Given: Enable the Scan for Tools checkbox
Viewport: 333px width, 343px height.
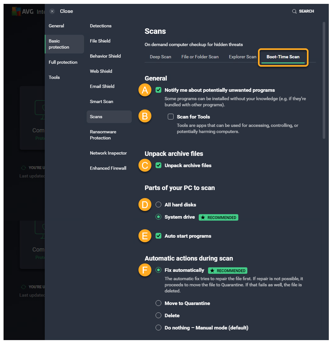Looking at the screenshot, I should pyautogui.click(x=171, y=117).
